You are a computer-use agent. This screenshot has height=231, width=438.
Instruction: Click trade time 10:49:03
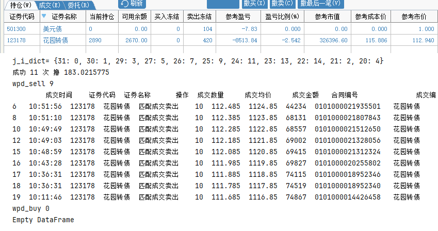click(x=45, y=140)
